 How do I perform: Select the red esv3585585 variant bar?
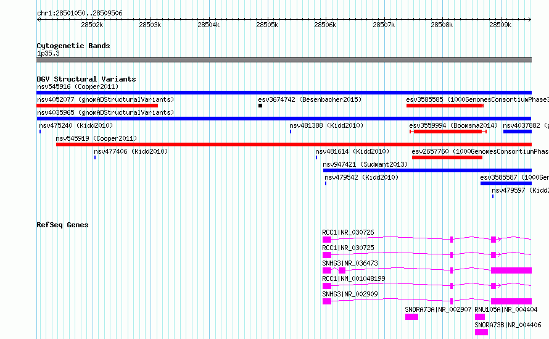445,106
